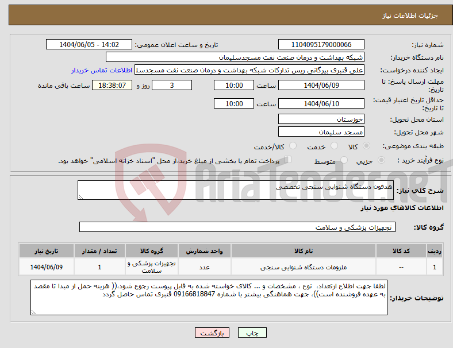
Task: Select the کالا/خدمت radio button
Action: click(x=293, y=146)
